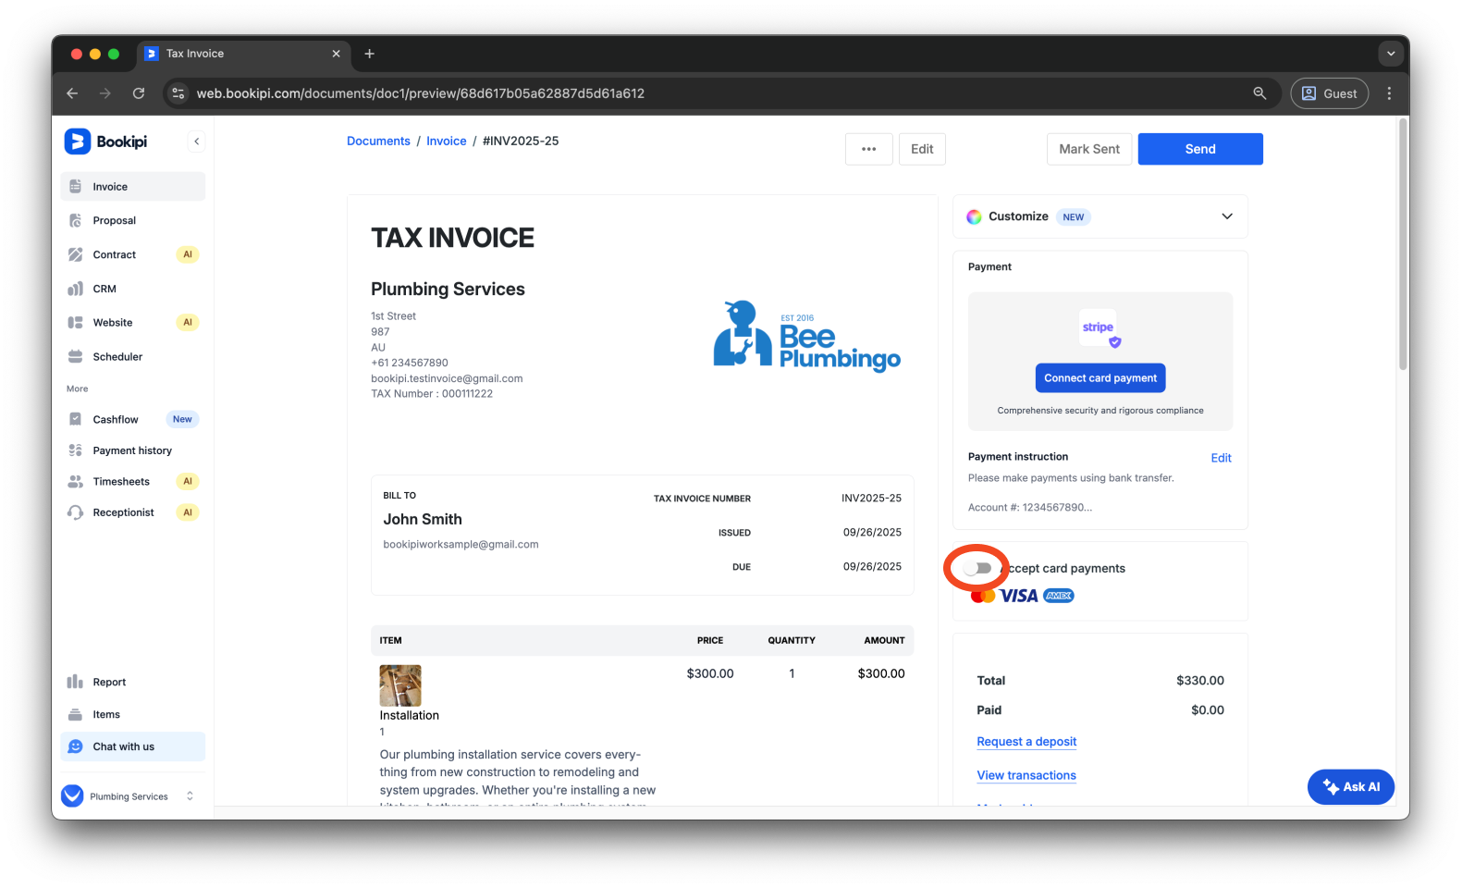Open the Chrome three-dot menu
Image resolution: width=1462 pixels, height=888 pixels.
1389,93
